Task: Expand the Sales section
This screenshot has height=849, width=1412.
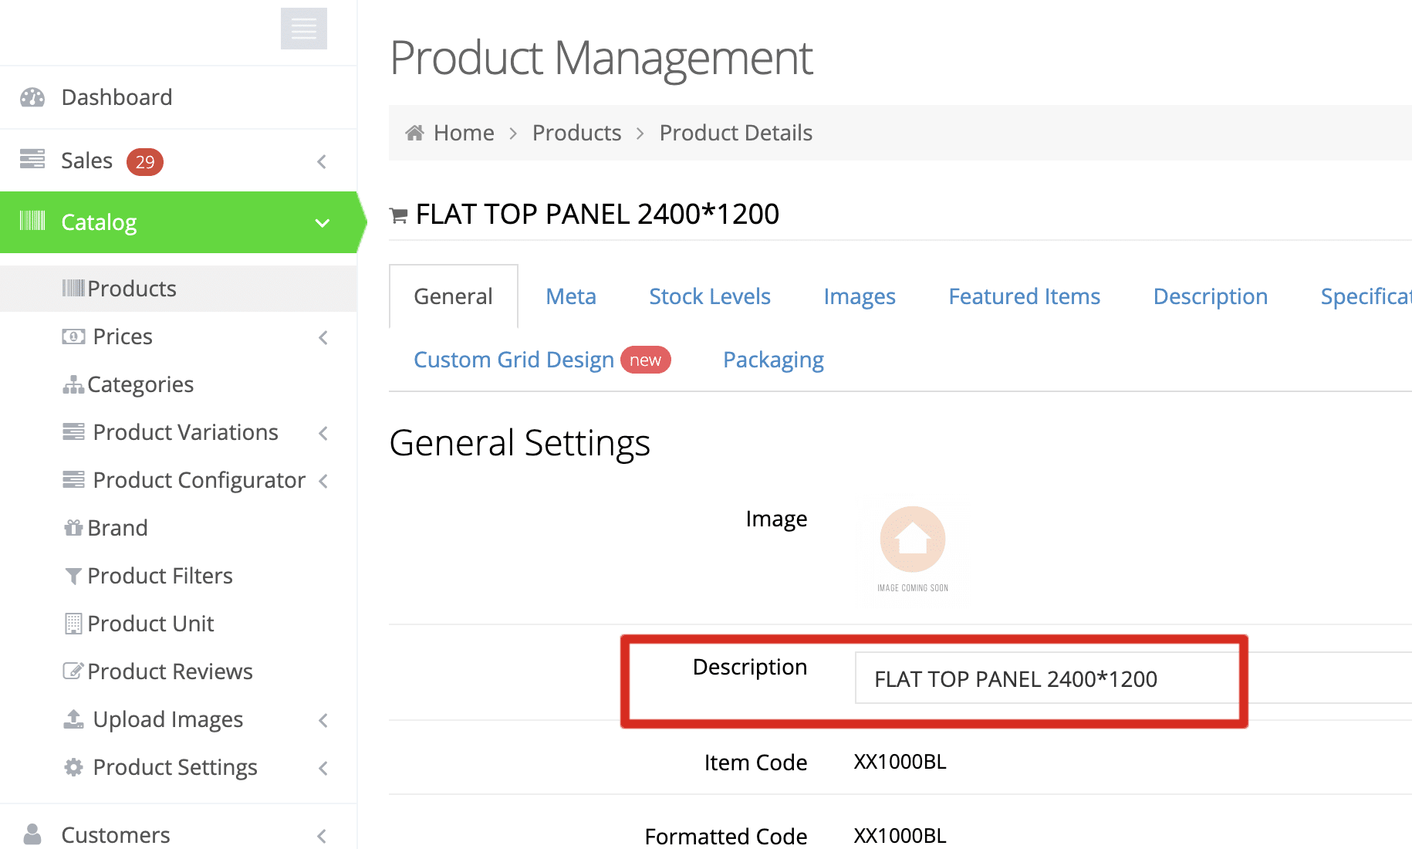Action: pos(322,161)
